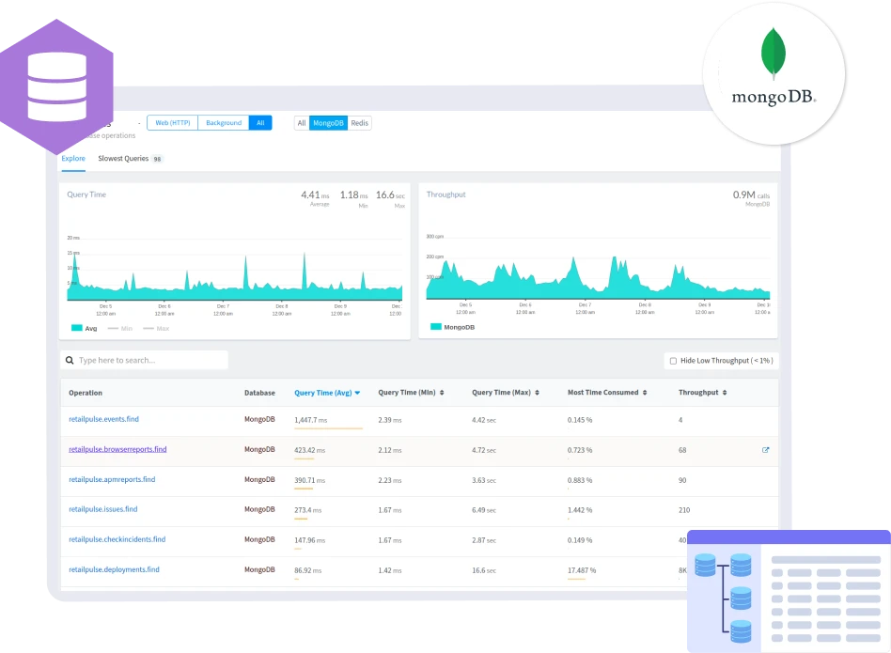This screenshot has height=653, width=891.
Task: Click the 17.487 % time consumed value
Action: point(581,570)
